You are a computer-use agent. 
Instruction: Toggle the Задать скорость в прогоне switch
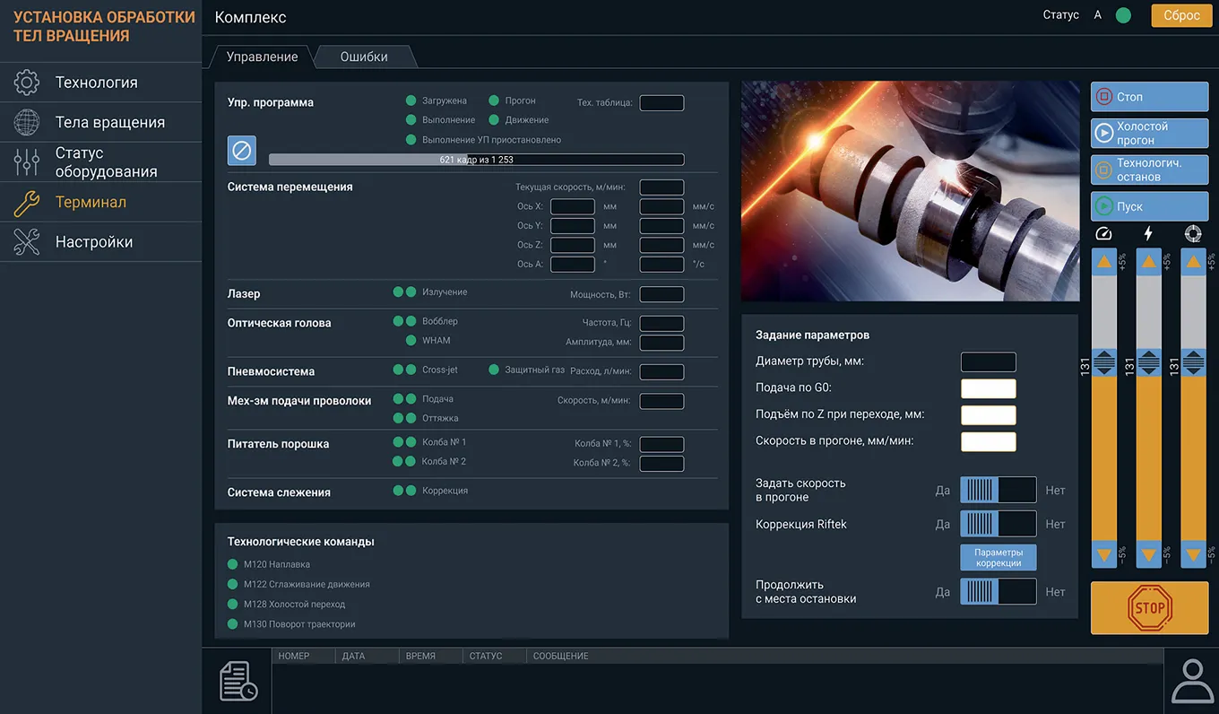coord(998,490)
